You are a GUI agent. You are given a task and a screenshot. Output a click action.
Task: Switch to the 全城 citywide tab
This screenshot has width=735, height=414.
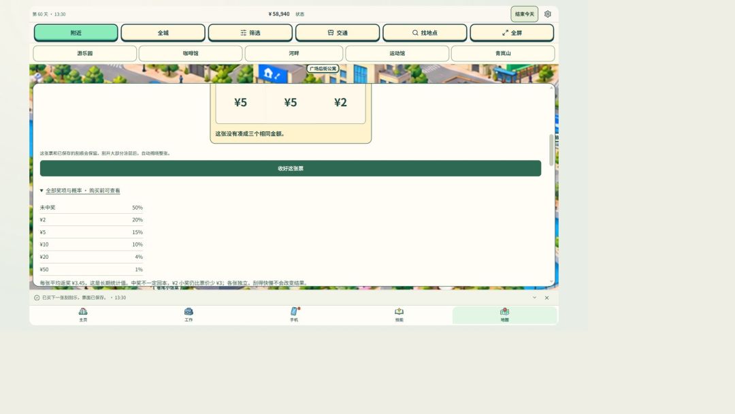163,33
